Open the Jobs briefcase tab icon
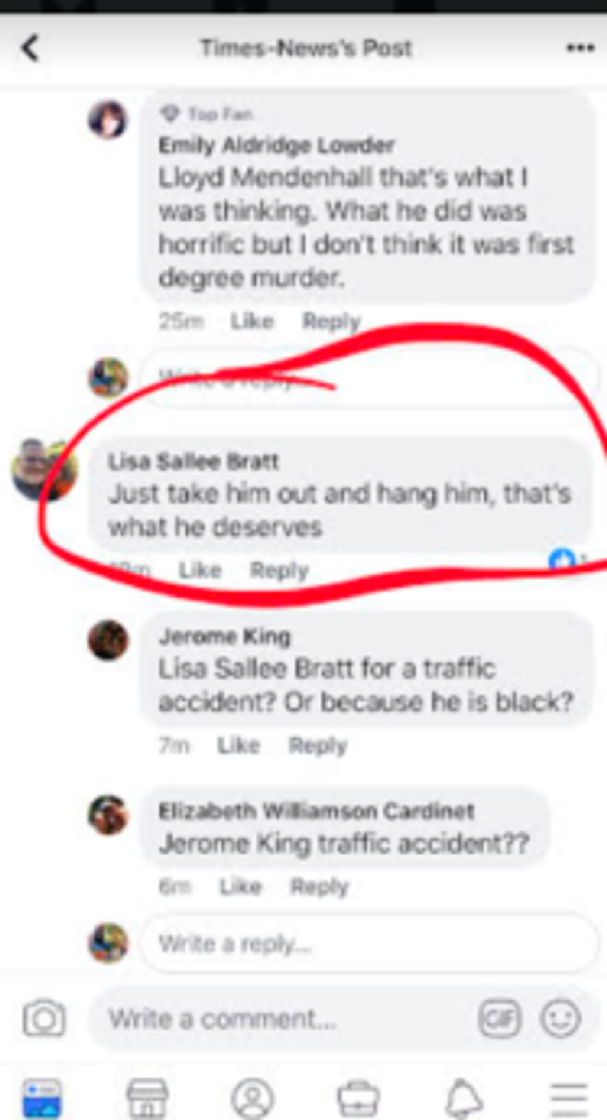 358,1098
